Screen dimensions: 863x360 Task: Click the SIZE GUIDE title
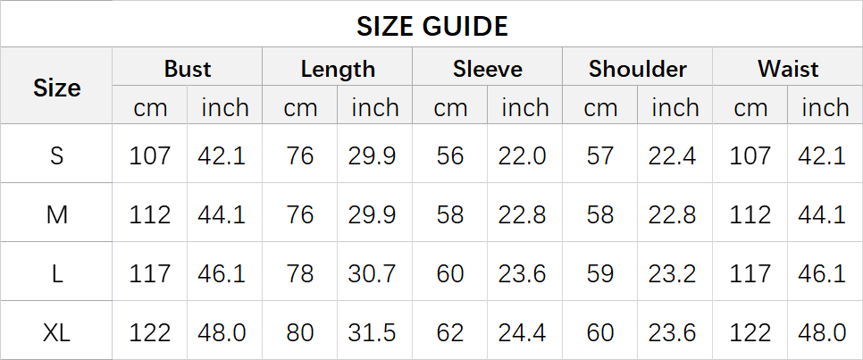pos(431,26)
